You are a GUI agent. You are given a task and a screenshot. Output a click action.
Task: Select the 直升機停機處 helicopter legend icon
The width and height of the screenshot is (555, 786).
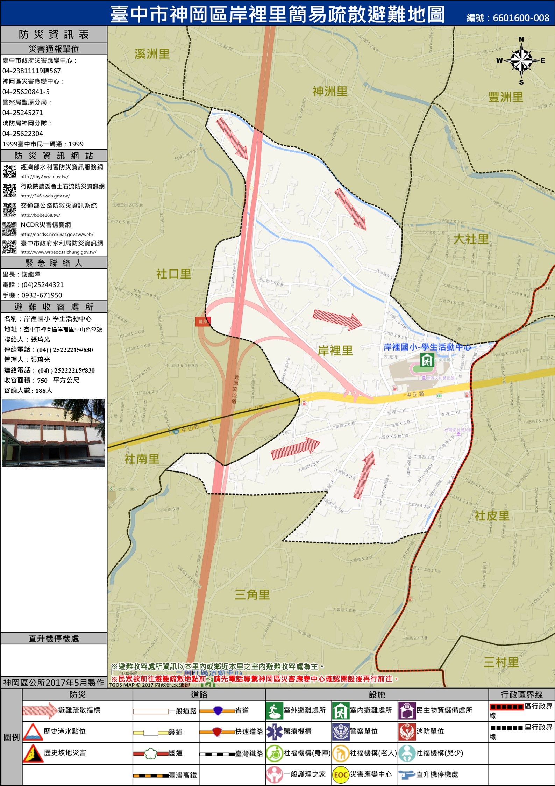(407, 774)
